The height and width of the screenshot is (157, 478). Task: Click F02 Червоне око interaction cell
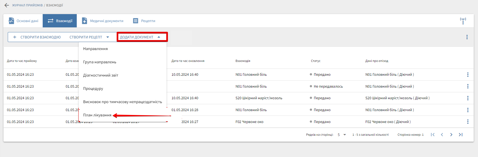tap(249, 122)
